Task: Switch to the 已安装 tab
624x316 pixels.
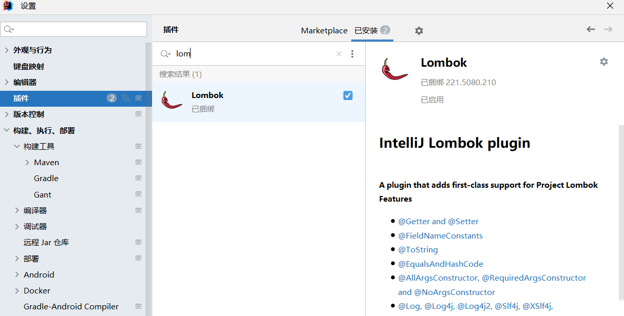Action: [372, 30]
